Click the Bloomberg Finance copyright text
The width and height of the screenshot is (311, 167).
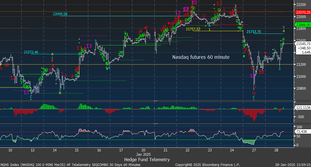pyautogui.click(x=207, y=165)
